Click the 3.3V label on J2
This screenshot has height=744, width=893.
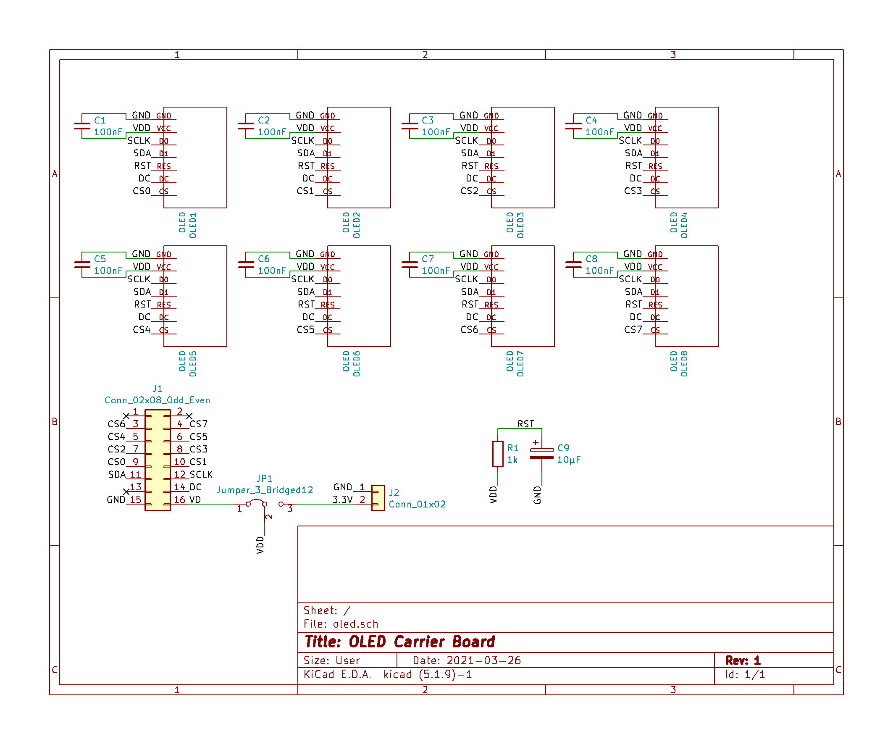(342, 500)
